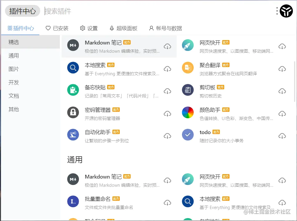Click the 聚合翻译 orange plugin logo
This screenshot has height=221, width=297.
click(x=188, y=67)
